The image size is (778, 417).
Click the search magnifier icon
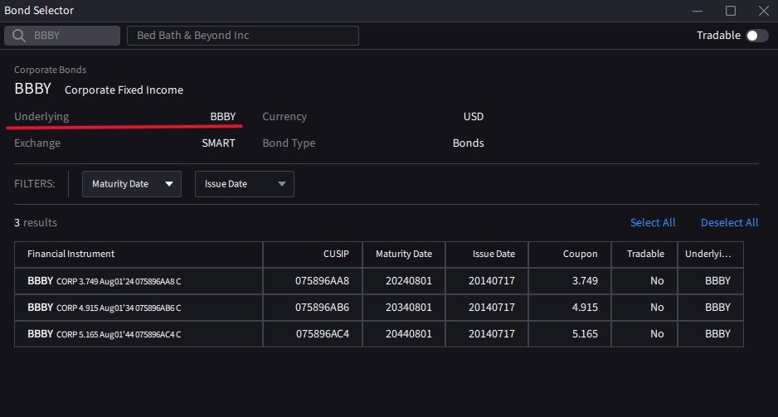(19, 36)
